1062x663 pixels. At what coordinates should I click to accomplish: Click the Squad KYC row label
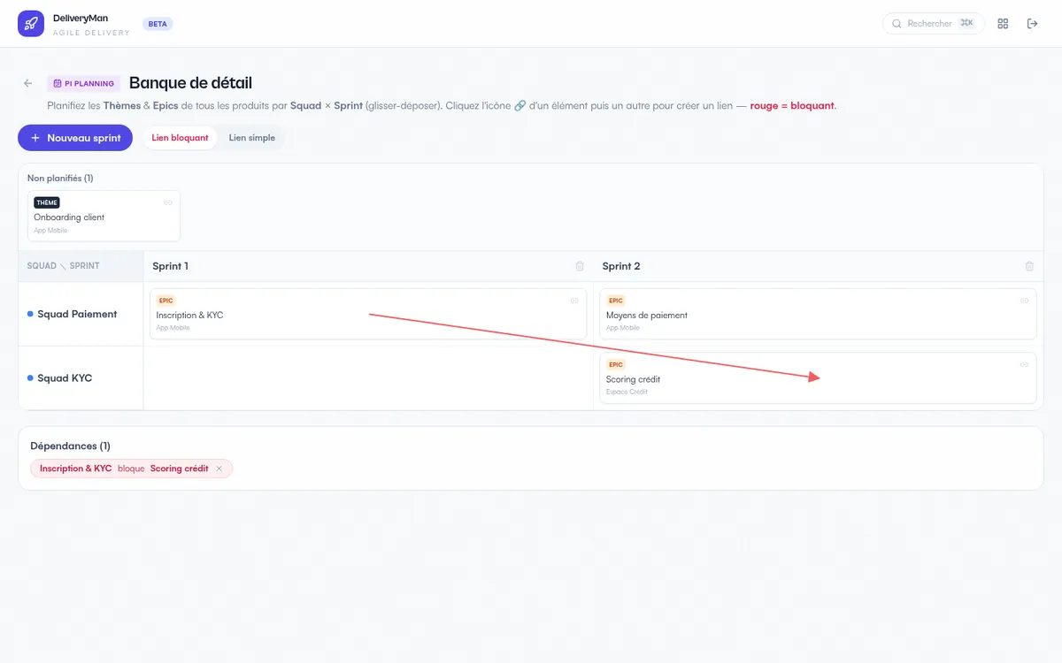65,378
